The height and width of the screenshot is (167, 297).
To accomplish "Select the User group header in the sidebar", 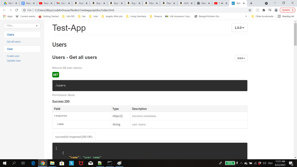I will tap(22, 49).
